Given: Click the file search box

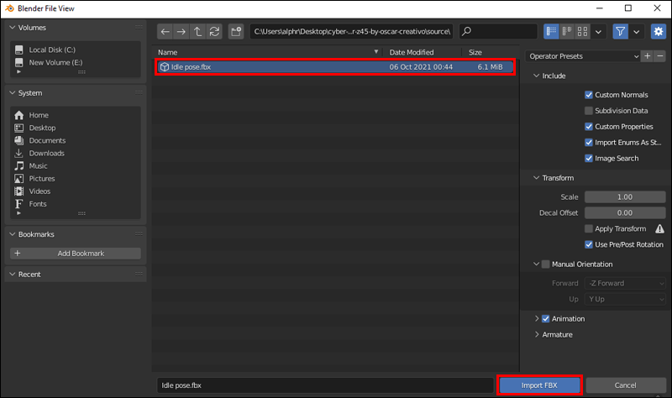Looking at the screenshot, I should tap(498, 31).
